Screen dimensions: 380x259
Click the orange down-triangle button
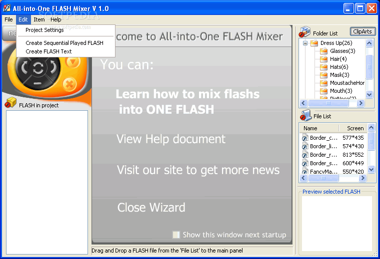click(72, 62)
